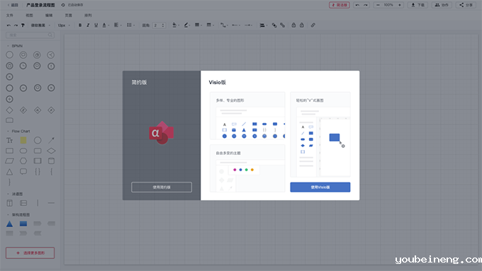Image resolution: width=482 pixels, height=271 pixels.
Task: Click the 分享 share button
Action: pyautogui.click(x=466, y=5)
